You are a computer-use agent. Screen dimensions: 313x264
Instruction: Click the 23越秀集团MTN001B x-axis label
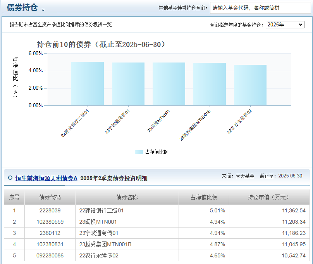pyautogui.click(x=195, y=125)
